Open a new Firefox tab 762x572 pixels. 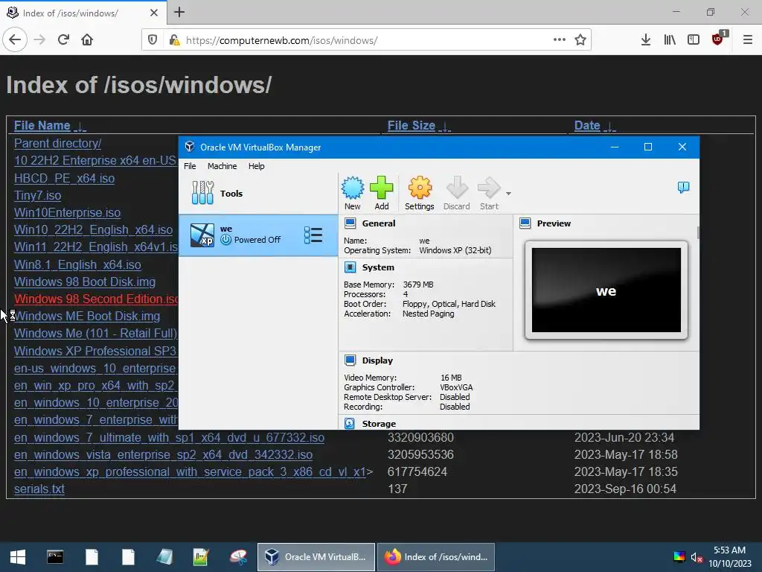click(x=179, y=12)
